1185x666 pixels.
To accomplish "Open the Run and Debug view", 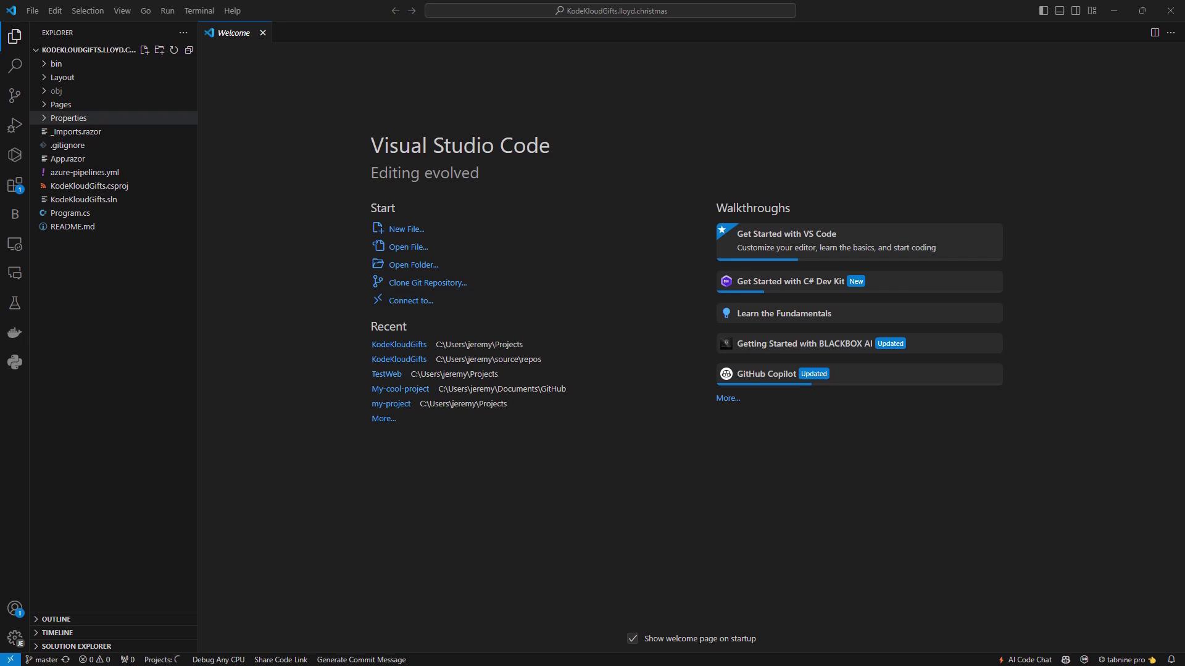I will click(15, 125).
